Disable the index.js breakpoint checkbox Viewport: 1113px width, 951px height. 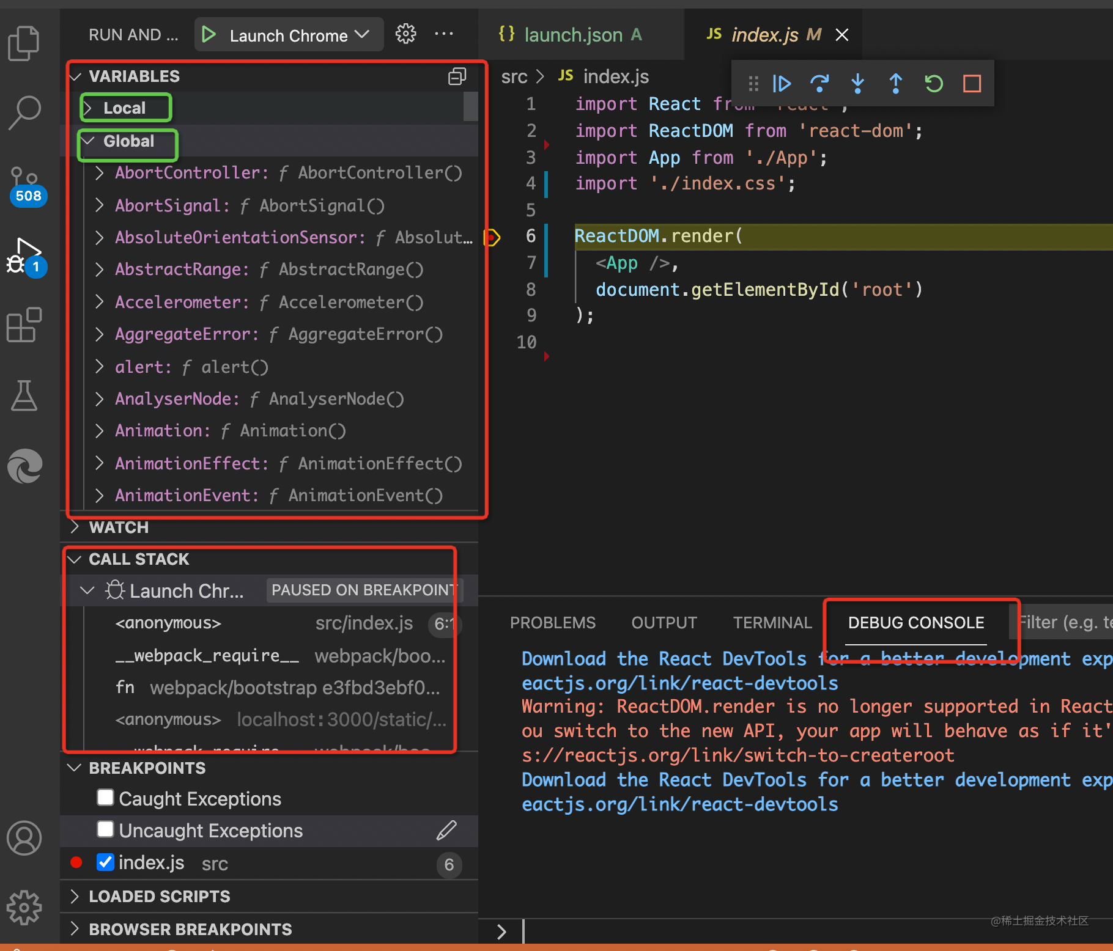pyautogui.click(x=105, y=862)
